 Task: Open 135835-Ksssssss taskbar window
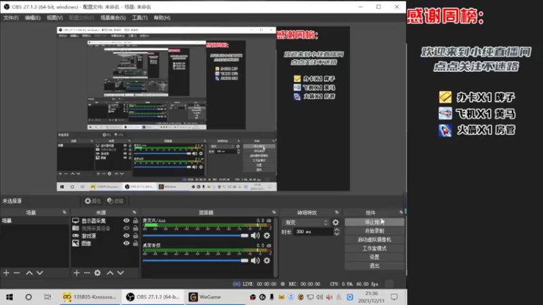pos(90,297)
